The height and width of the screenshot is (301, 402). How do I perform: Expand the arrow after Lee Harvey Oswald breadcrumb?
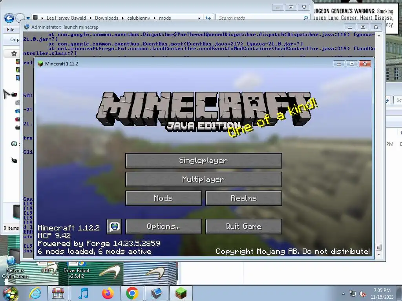91,18
